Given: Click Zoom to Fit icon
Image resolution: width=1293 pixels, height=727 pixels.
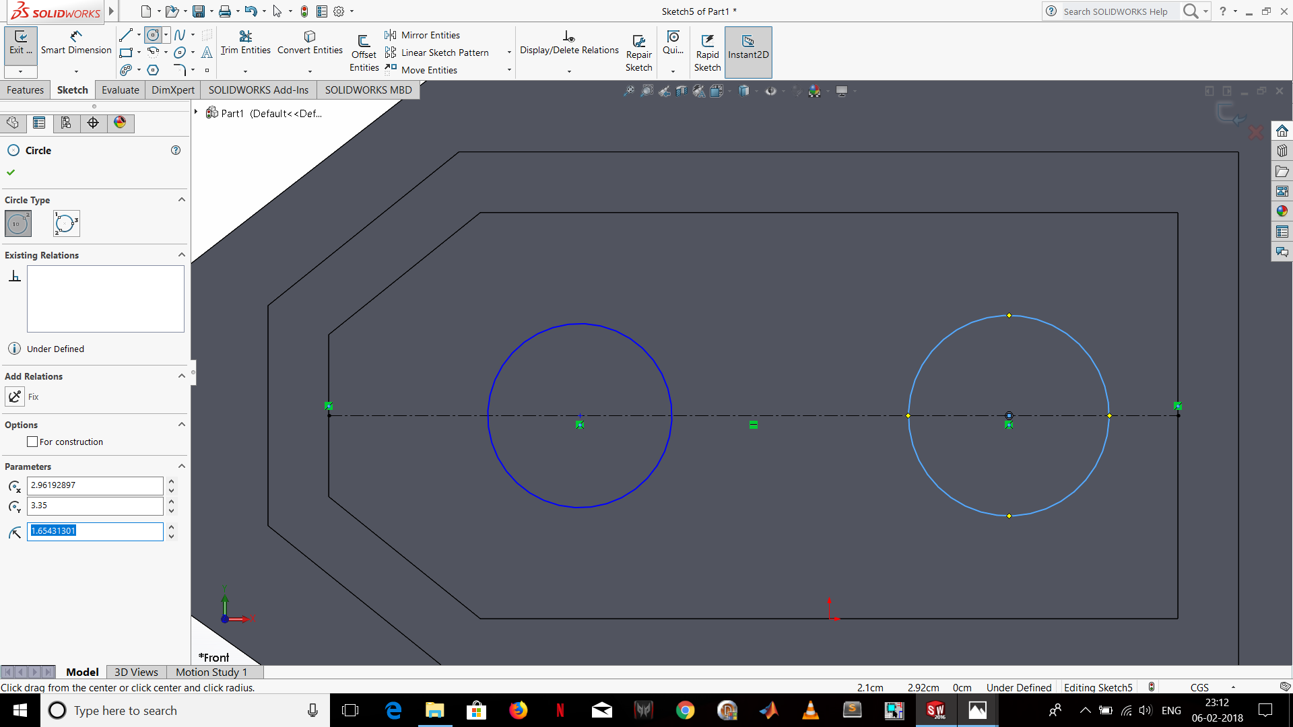Looking at the screenshot, I should click(629, 91).
